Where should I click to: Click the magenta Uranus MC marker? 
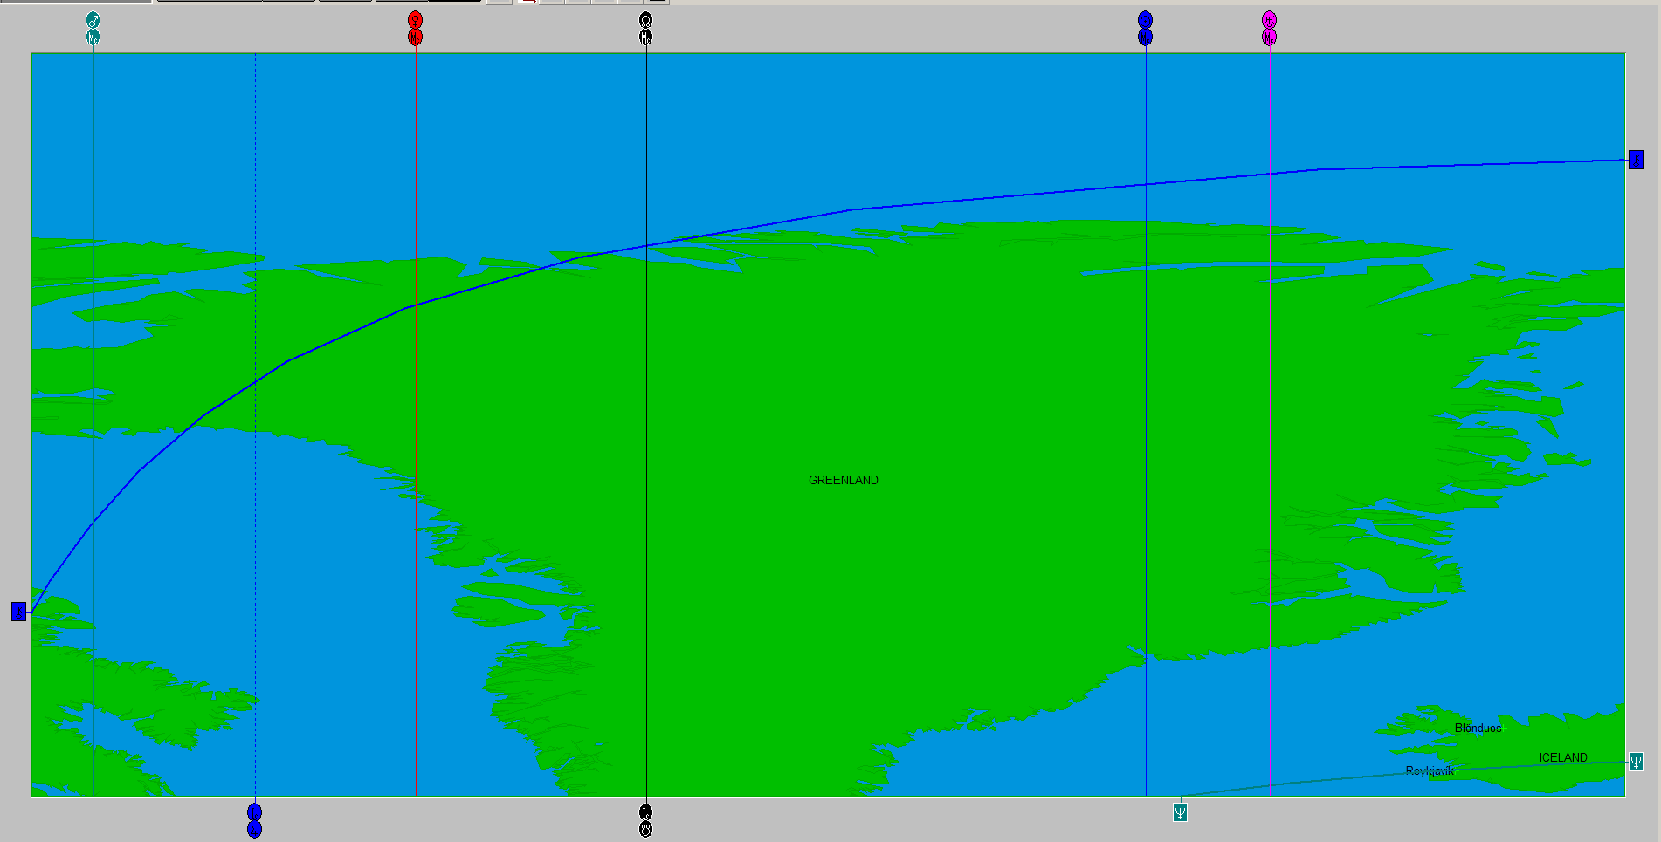point(1269,28)
